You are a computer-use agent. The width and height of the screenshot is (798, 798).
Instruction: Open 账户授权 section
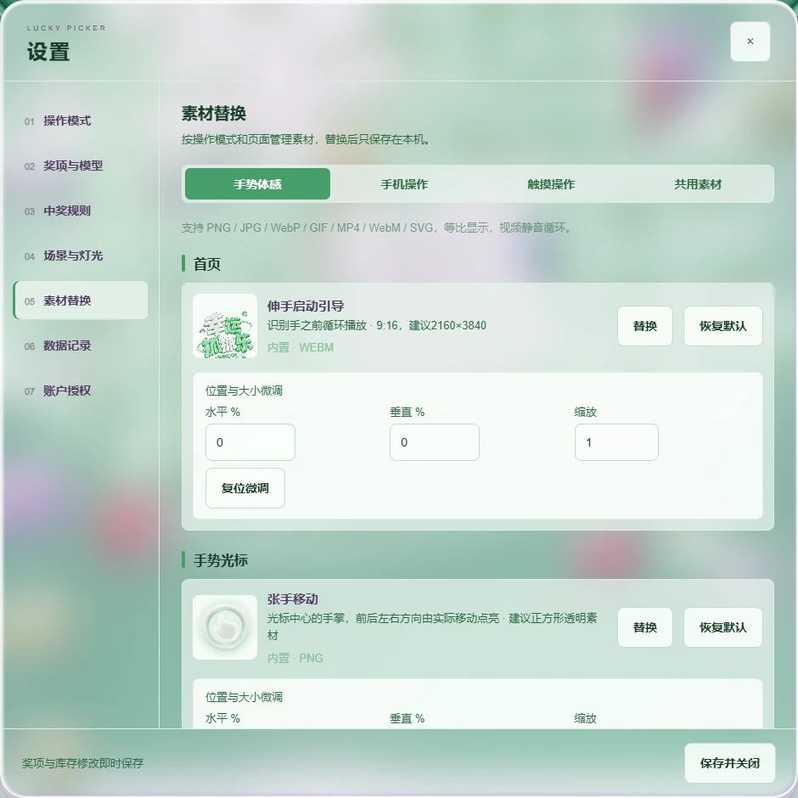coord(81,391)
